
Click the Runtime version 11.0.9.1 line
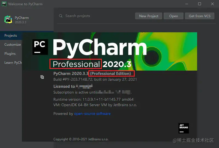pyautogui.click(x=93, y=99)
